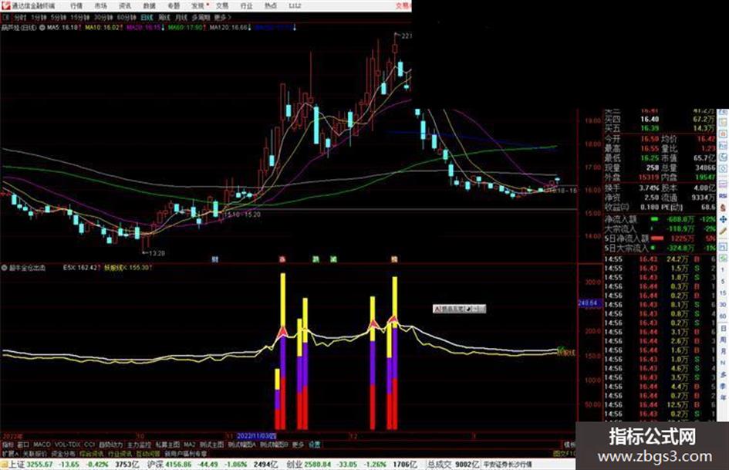Select the pencil drawing tool in sidebar
This screenshot has width=729, height=470.
coord(723,231)
